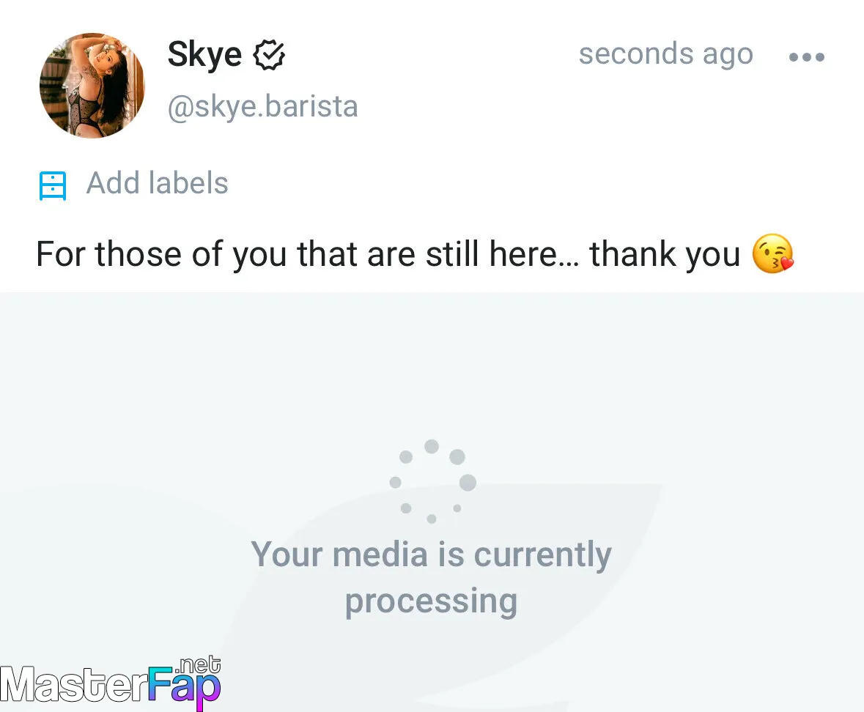Click the 'seconds ago' post timestamp
The height and width of the screenshot is (712, 864).
[665, 54]
